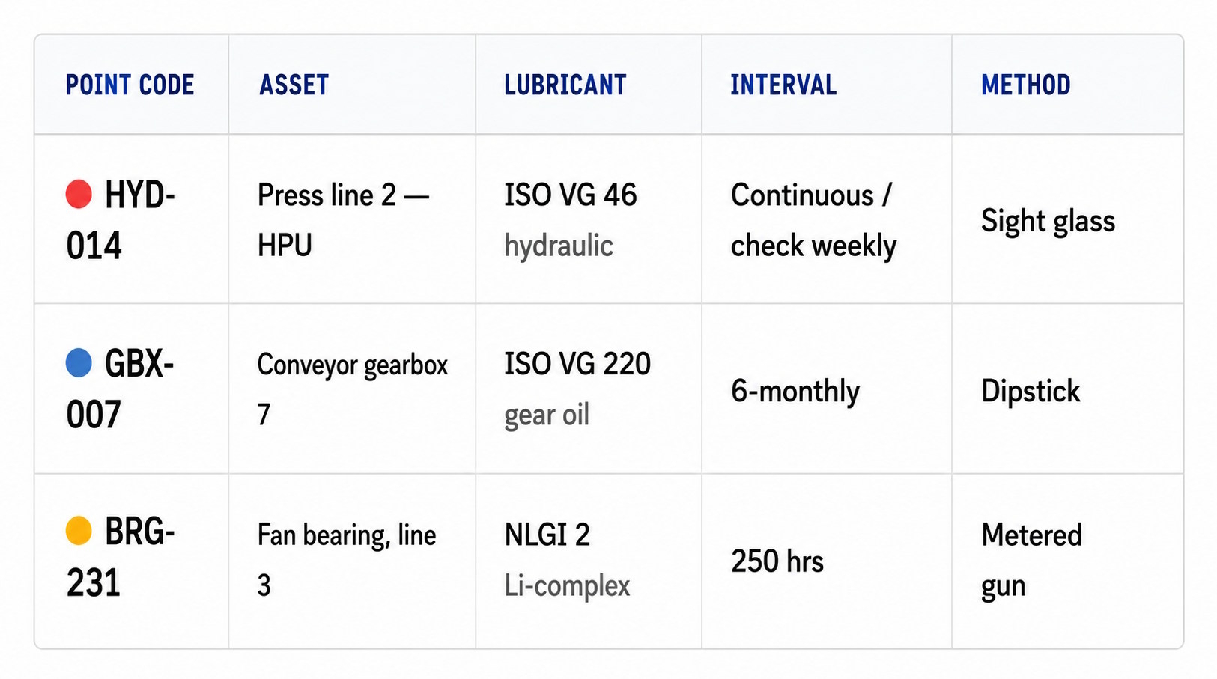Click the blue status dot beside GBX-007

point(79,363)
